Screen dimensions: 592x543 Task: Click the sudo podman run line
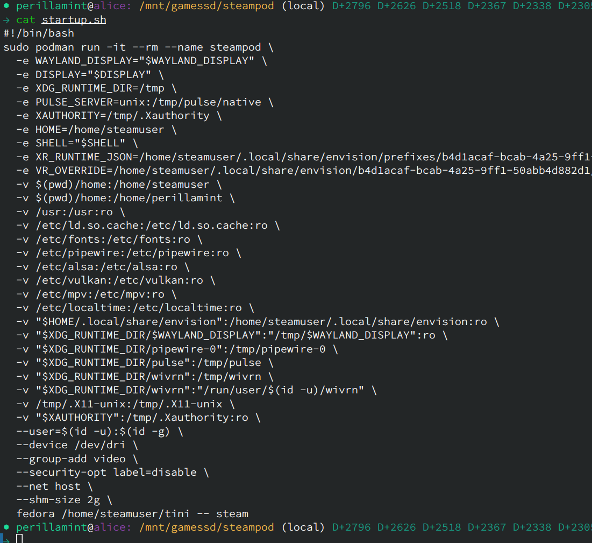click(138, 47)
